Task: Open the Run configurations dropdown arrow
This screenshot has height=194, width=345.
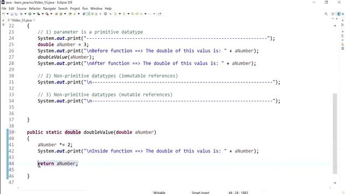Action: coord(34,14)
